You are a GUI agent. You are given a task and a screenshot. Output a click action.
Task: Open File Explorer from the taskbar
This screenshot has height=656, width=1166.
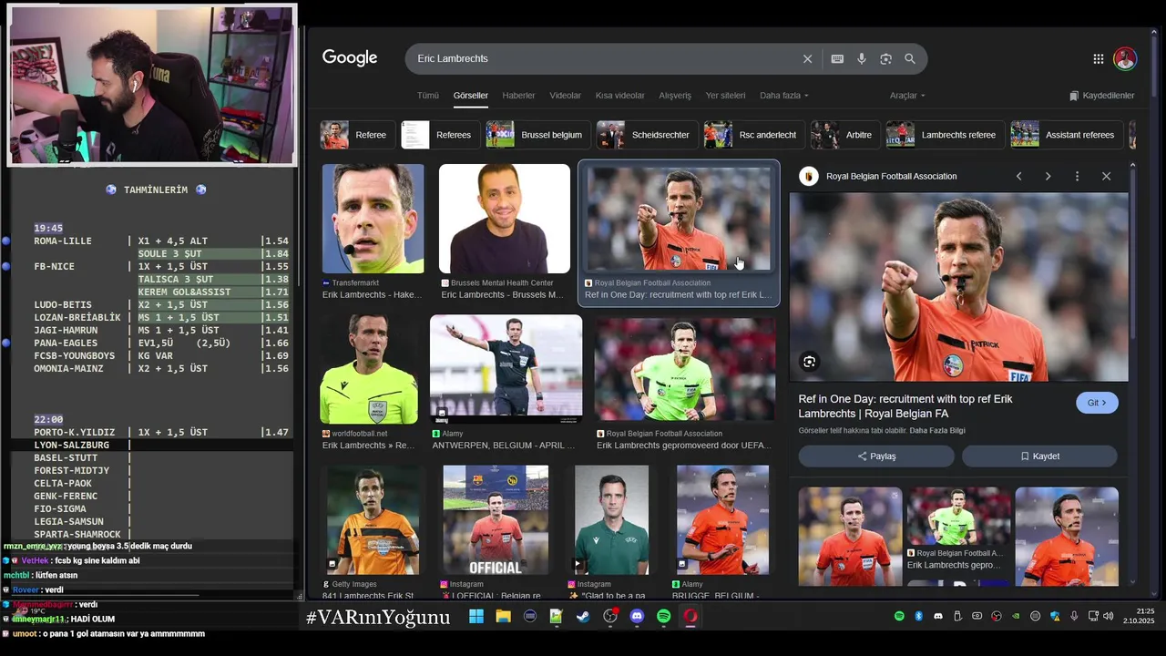[x=503, y=617]
